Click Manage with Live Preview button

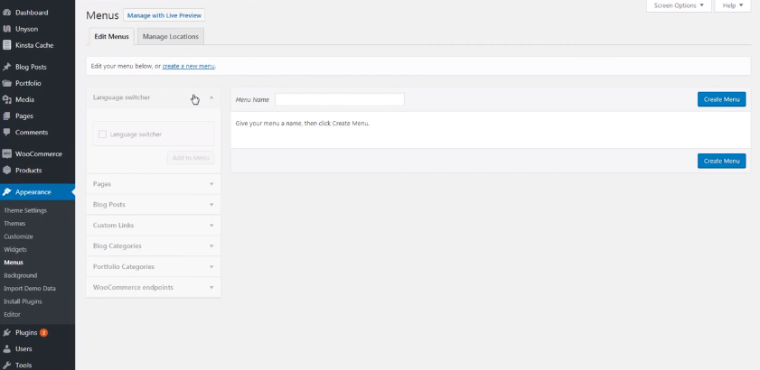pyautogui.click(x=164, y=15)
